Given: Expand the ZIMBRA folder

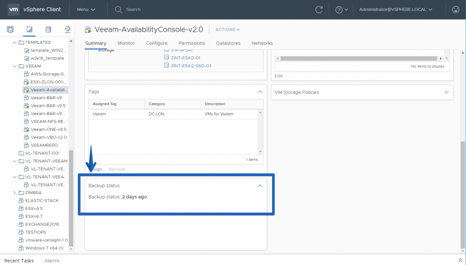Looking at the screenshot, I should tap(15, 193).
